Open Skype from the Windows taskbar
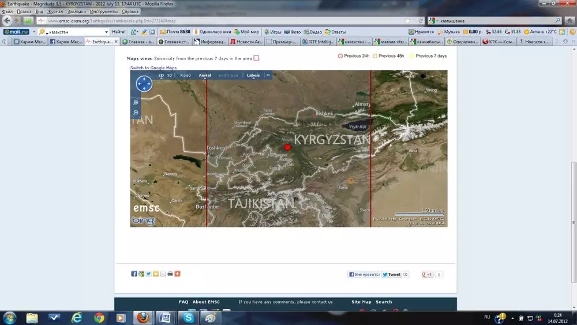This screenshot has width=577, height=325. (x=189, y=317)
